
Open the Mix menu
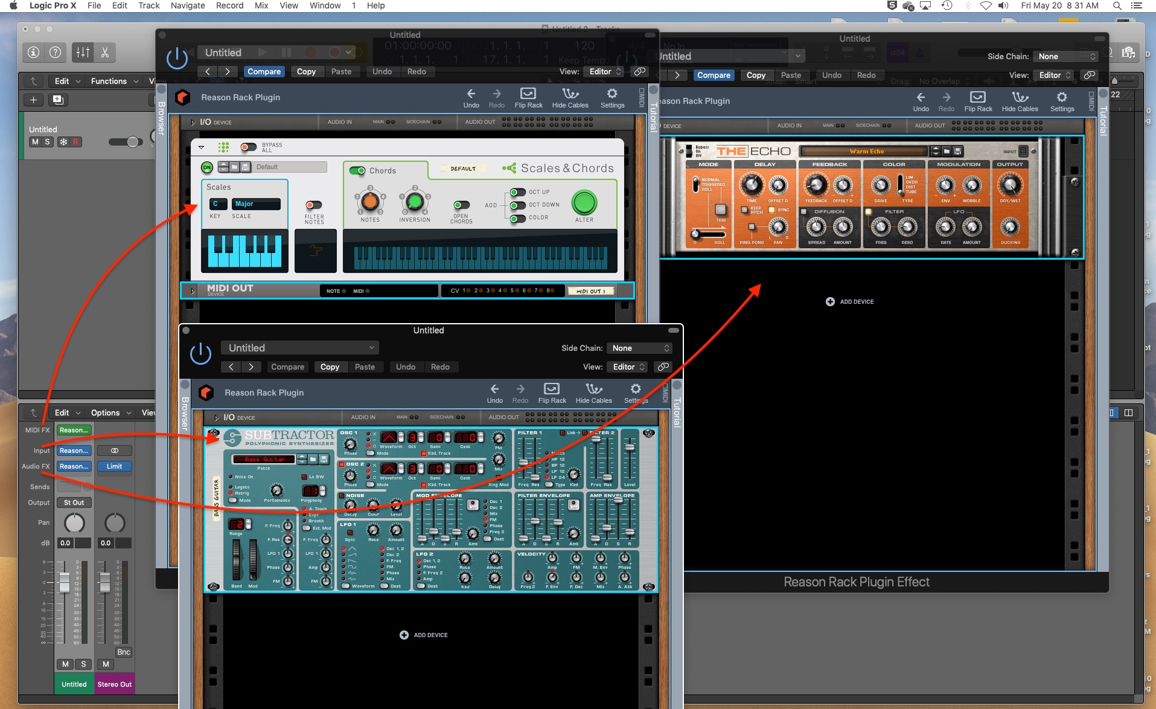point(261,5)
